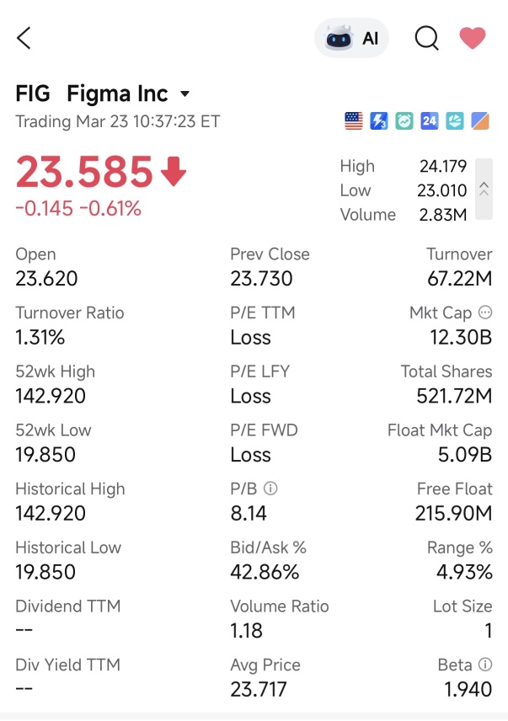Collapse details with the double chevron handle
508x721 pixels.
click(x=484, y=189)
